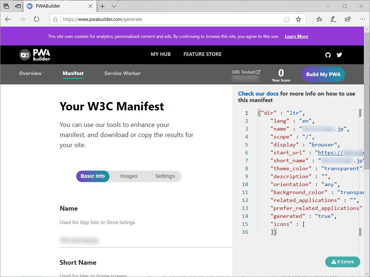Go to the Overview tab
The image size is (370, 277).
[30, 73]
